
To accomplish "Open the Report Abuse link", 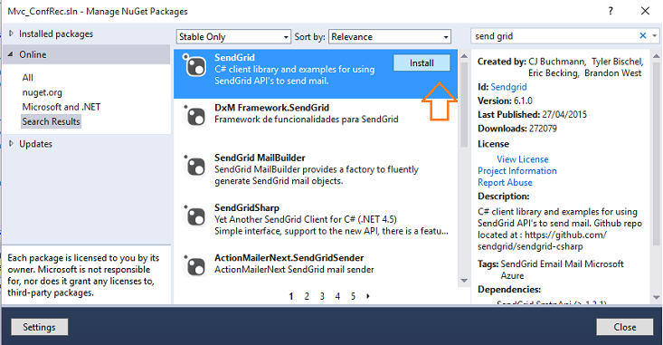I will pyautogui.click(x=505, y=182).
